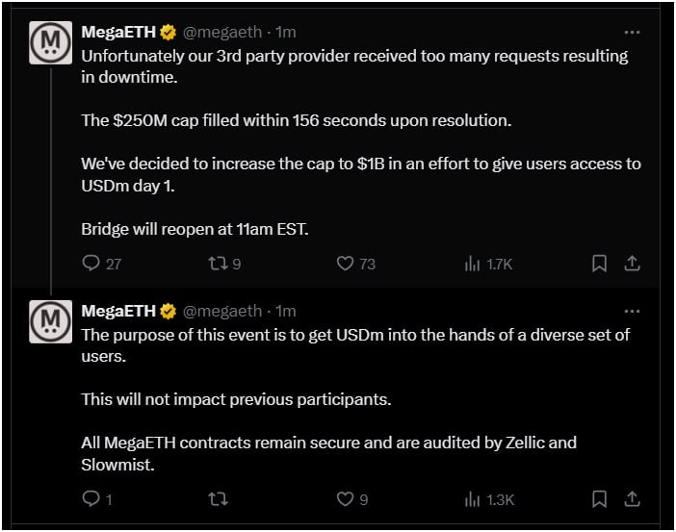This screenshot has height=532, width=676.
Task: Open MegaETH avatar on second tweet
Action: point(50,321)
